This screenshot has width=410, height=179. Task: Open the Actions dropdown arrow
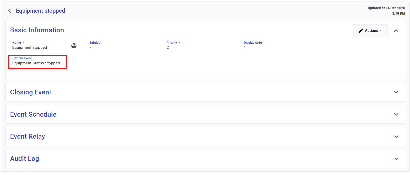381,31
